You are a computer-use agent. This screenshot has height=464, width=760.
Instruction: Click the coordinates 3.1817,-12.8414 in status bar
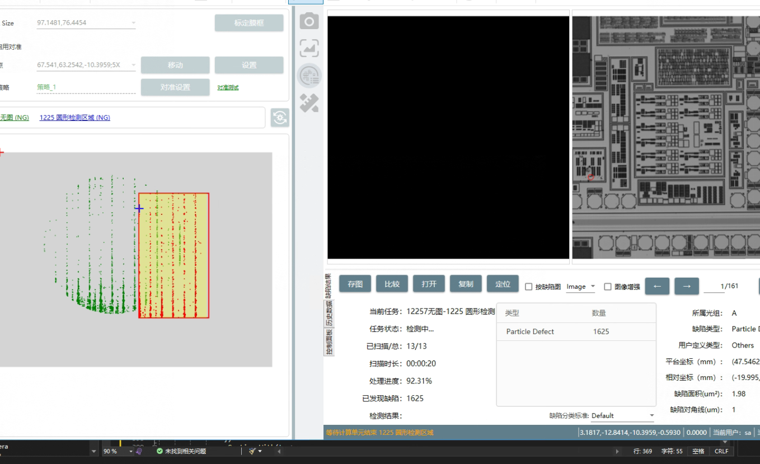pos(630,433)
